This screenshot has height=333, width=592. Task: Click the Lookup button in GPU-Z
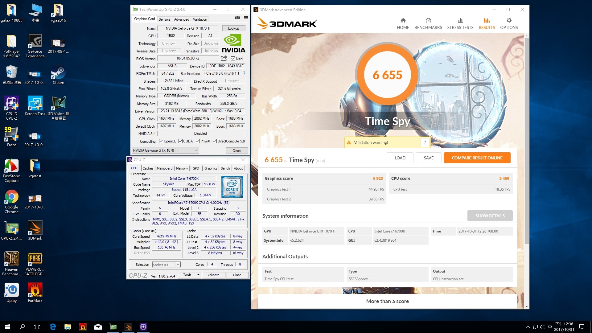(x=233, y=28)
